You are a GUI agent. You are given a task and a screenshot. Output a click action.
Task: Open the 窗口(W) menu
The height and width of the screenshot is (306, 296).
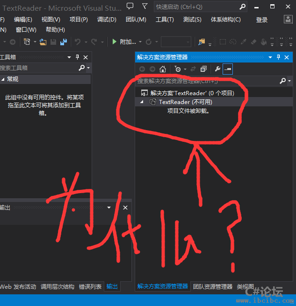26,30
